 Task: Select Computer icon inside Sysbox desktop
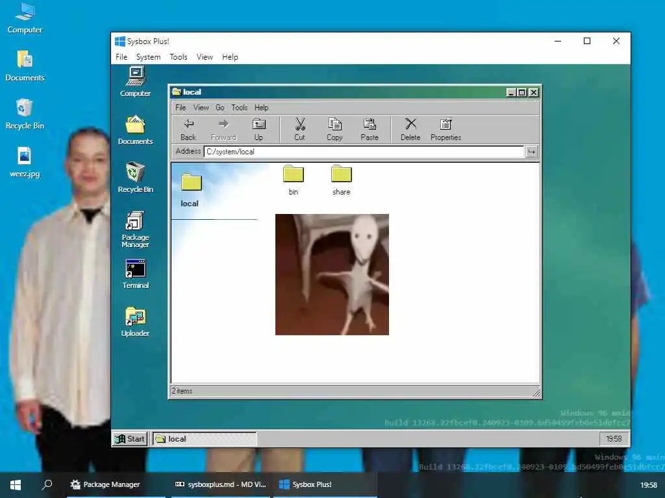(x=135, y=82)
